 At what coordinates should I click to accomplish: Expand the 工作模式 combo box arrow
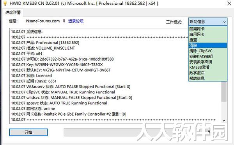(224, 22)
